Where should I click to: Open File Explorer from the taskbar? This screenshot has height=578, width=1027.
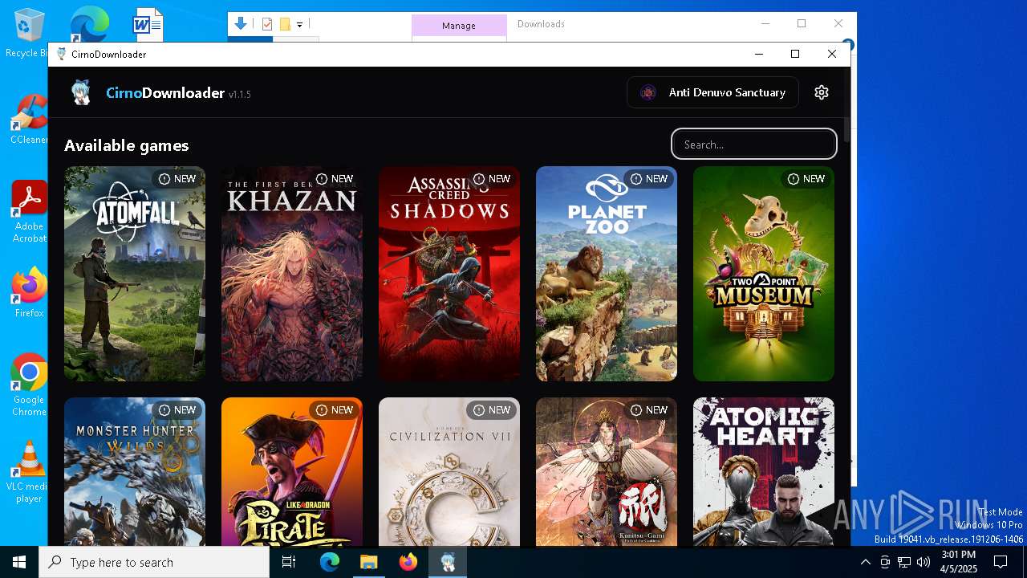click(x=369, y=562)
